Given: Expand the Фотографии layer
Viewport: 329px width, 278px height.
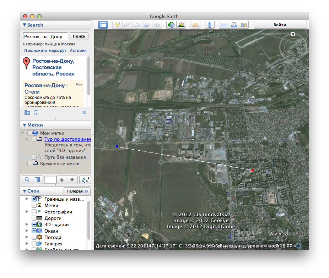Looking at the screenshot, I should tap(27, 212).
